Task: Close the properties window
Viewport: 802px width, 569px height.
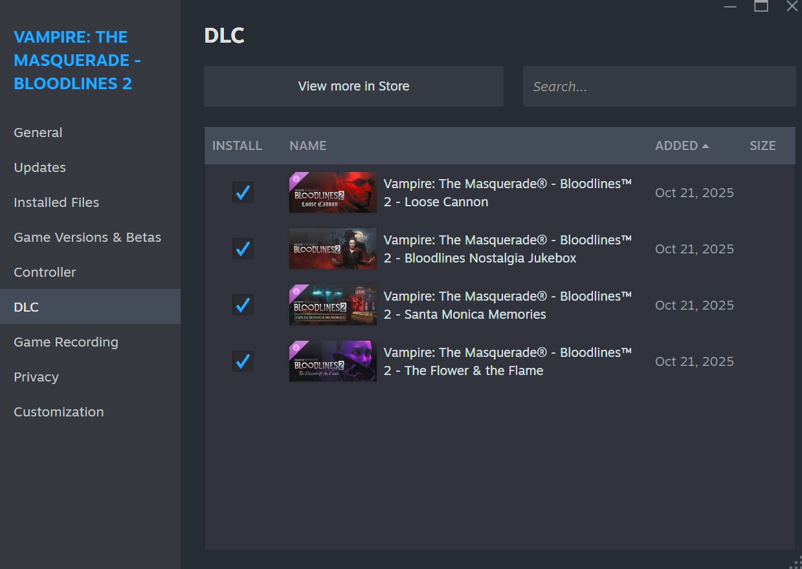Action: [x=792, y=6]
